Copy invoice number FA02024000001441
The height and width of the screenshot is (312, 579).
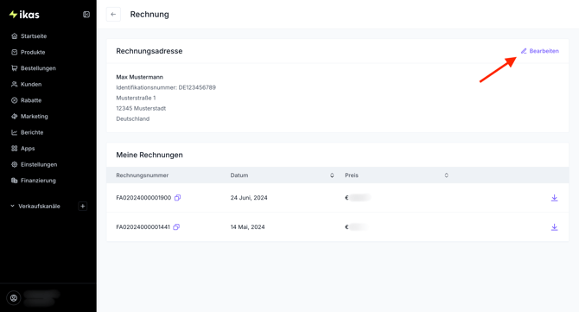click(x=176, y=227)
